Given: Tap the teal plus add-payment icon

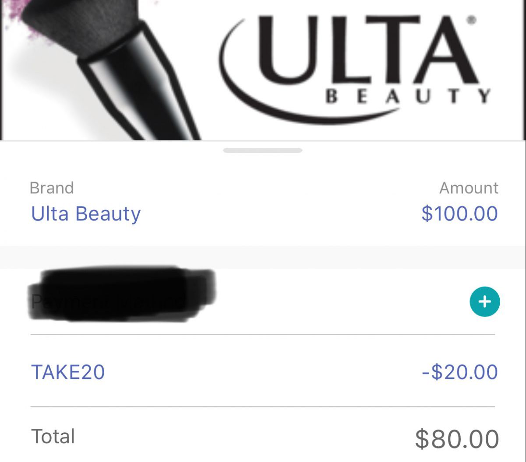Looking at the screenshot, I should point(484,301).
